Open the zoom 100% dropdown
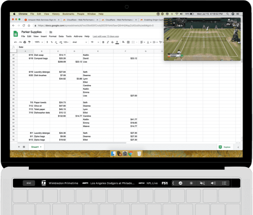253x215 pixels. (x=39, y=42)
